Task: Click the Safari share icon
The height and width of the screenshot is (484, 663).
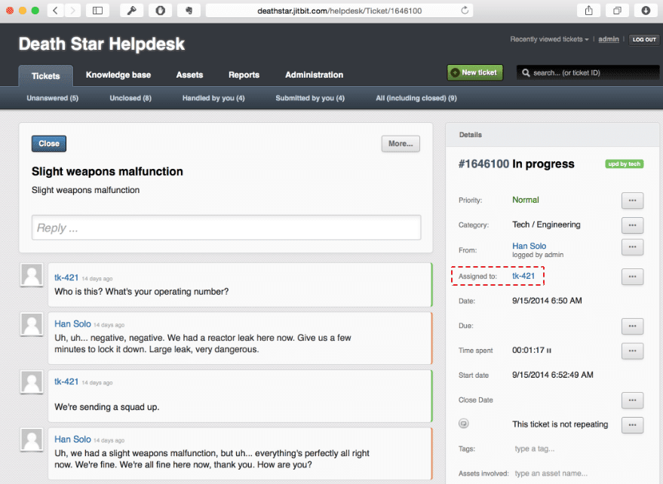Action: (588, 11)
